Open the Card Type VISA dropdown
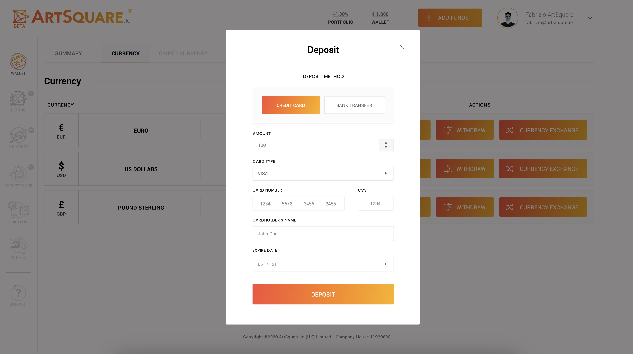This screenshot has width=633, height=354. coord(323,173)
